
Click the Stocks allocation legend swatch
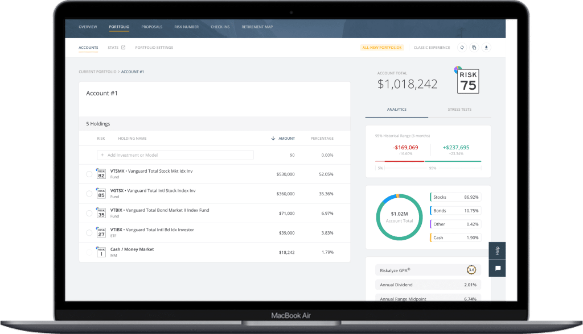(x=431, y=197)
